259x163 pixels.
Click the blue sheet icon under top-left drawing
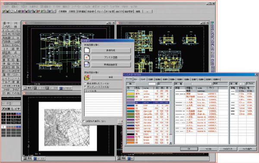tap(61, 88)
